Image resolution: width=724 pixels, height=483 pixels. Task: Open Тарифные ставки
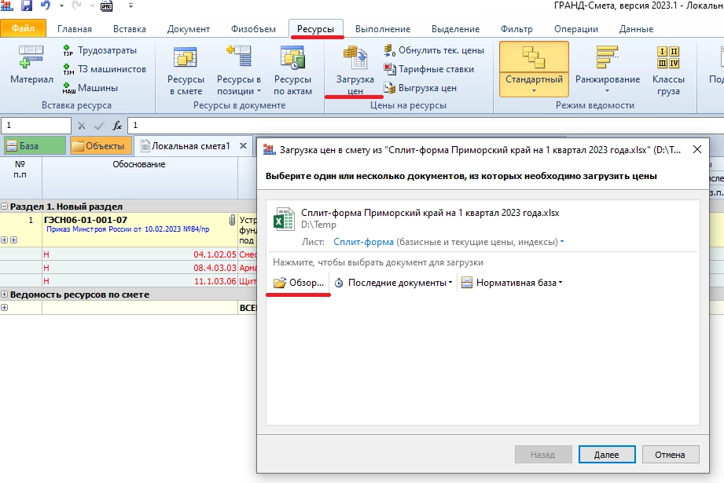tap(428, 69)
